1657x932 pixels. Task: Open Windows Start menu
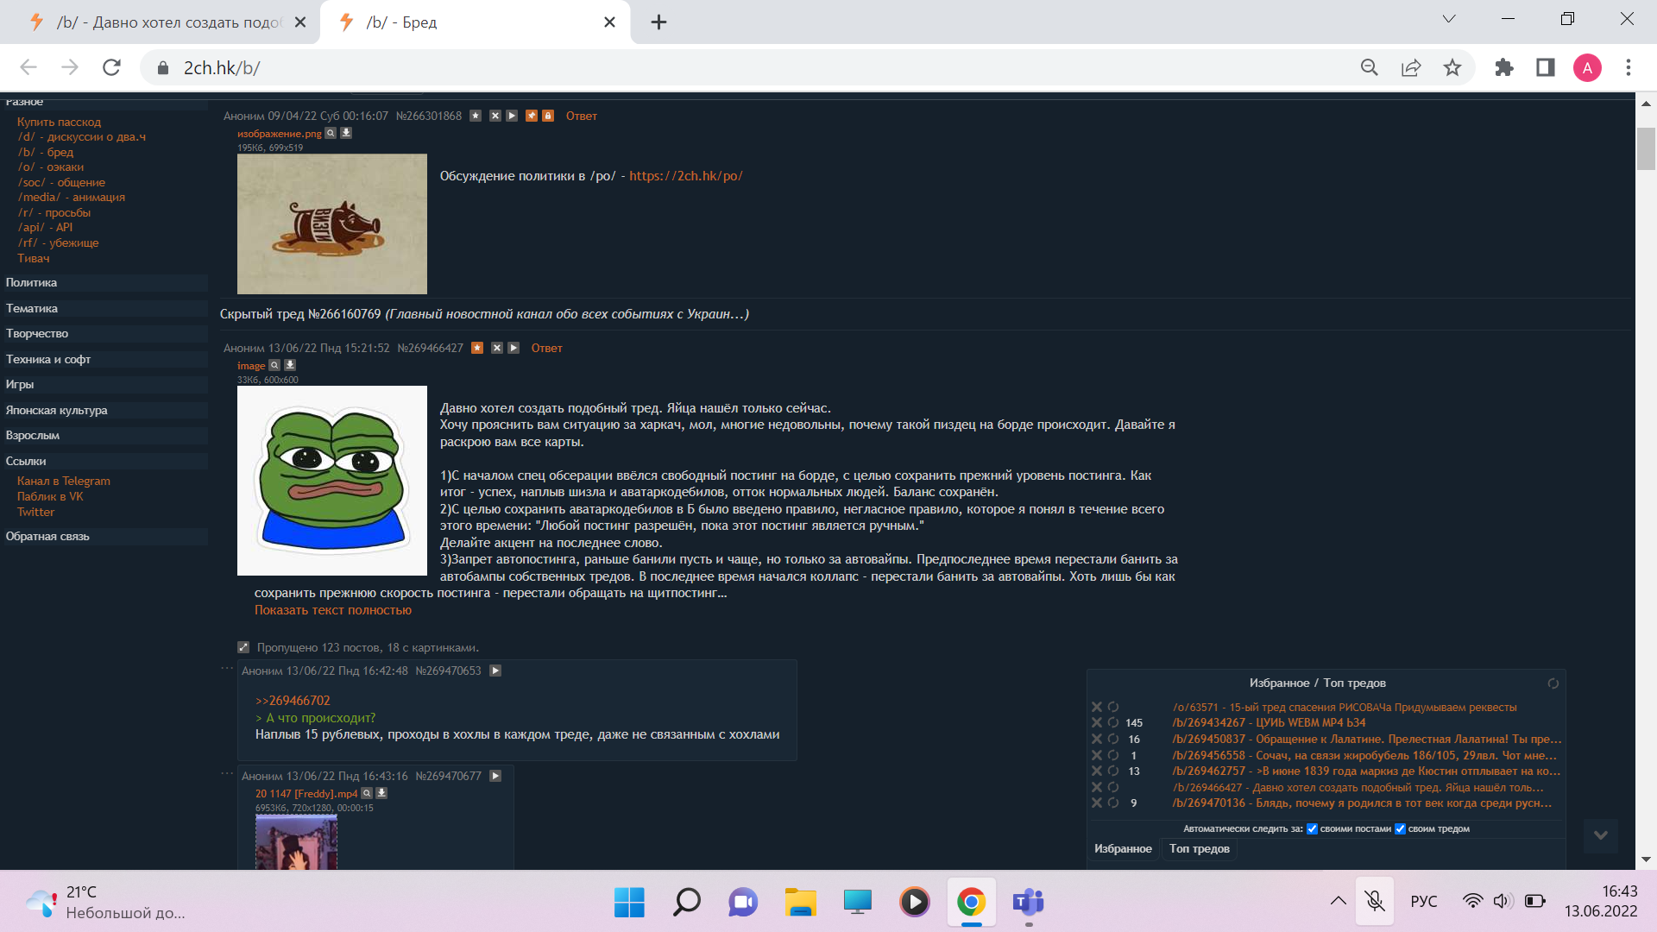(x=629, y=903)
